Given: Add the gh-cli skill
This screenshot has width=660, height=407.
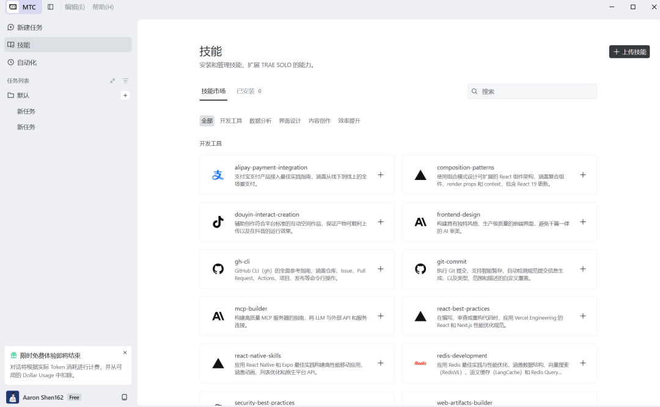Looking at the screenshot, I should click(x=381, y=269).
